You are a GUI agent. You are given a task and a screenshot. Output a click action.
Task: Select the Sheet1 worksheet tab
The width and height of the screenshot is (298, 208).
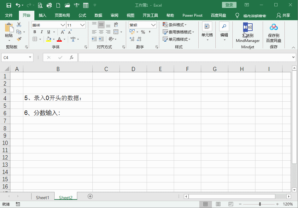(43, 197)
